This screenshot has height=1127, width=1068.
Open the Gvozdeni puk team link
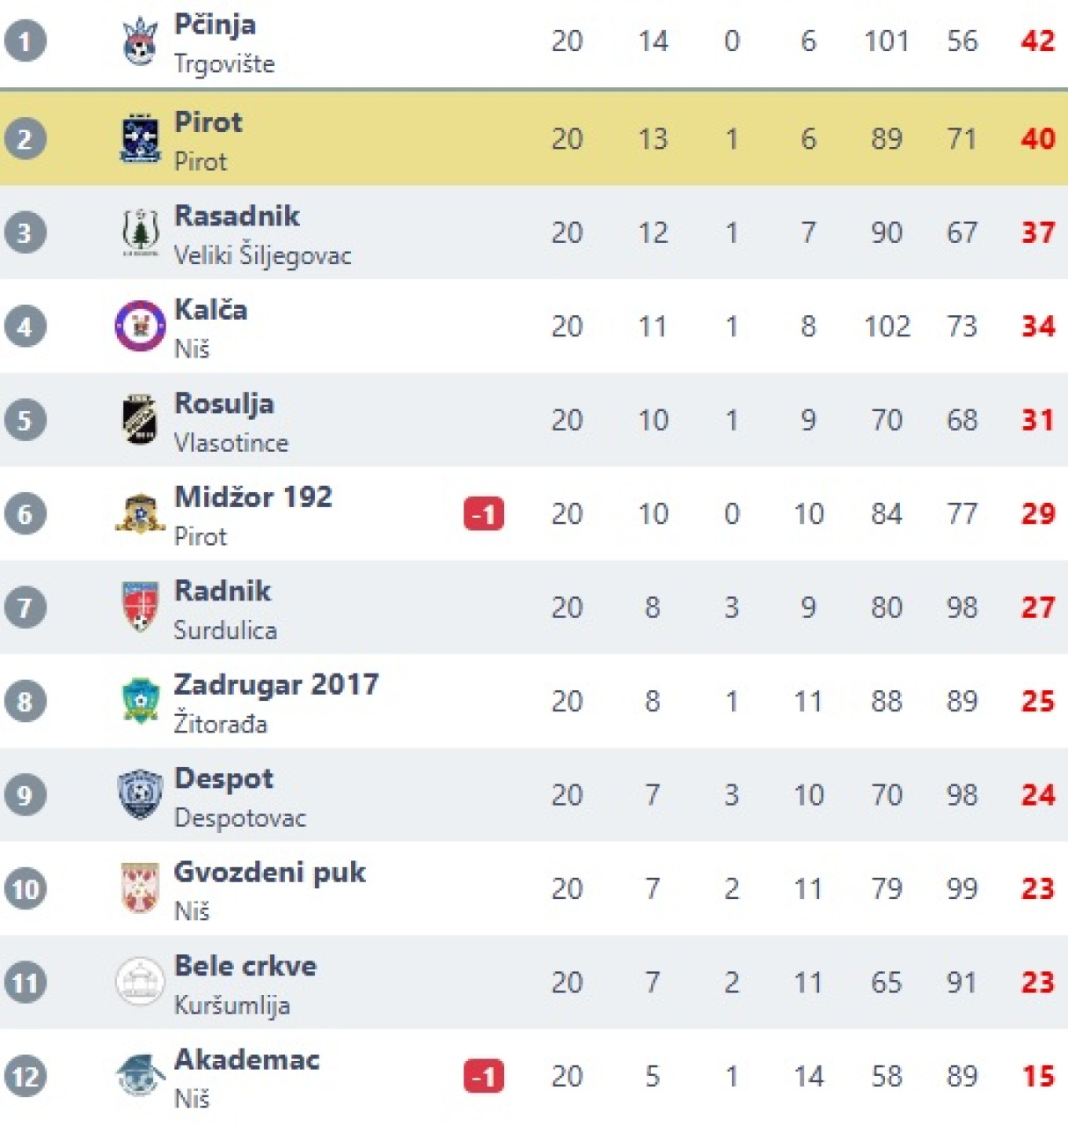pos(269,872)
